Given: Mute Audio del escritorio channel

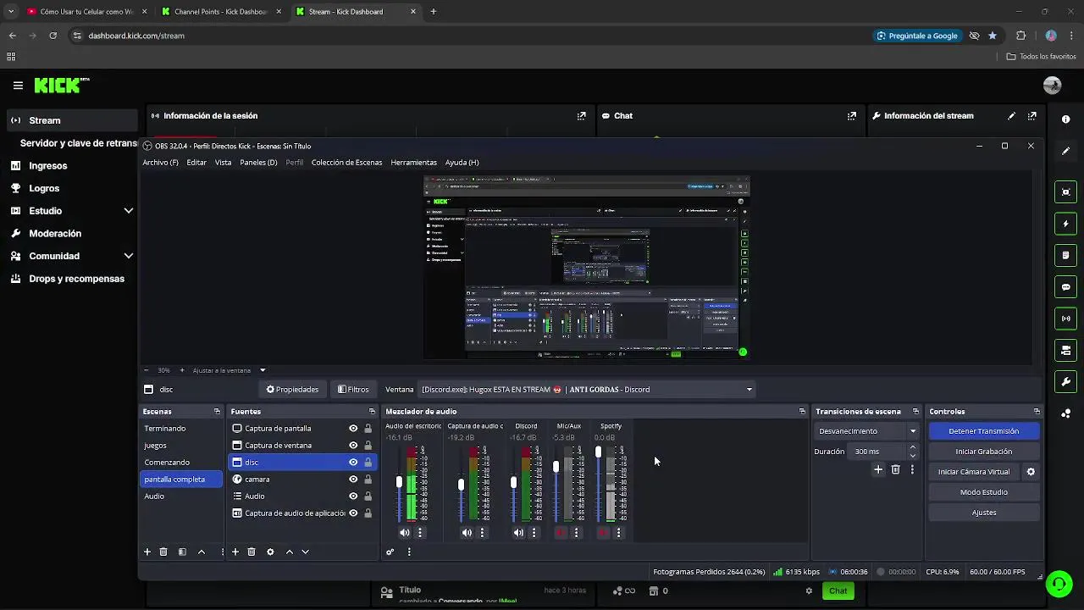Looking at the screenshot, I should pos(405,533).
